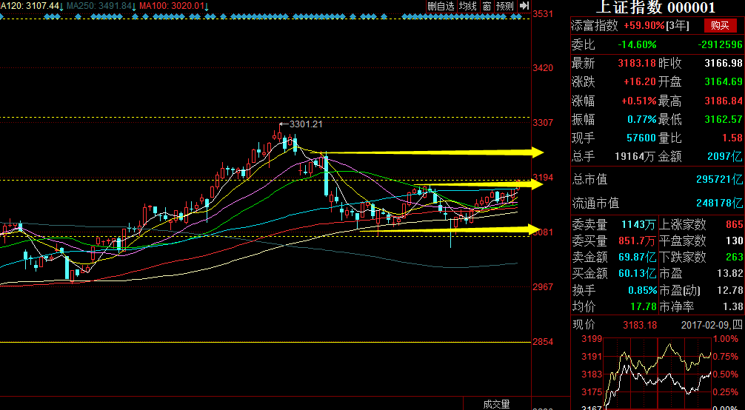The width and height of the screenshot is (745, 410).
Task: Click the 金额 value 2097亿
Action: [725, 156]
